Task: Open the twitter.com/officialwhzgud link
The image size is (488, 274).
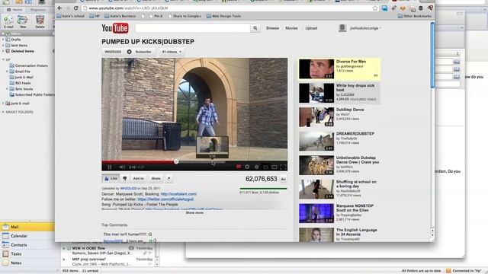Action: click(x=165, y=199)
